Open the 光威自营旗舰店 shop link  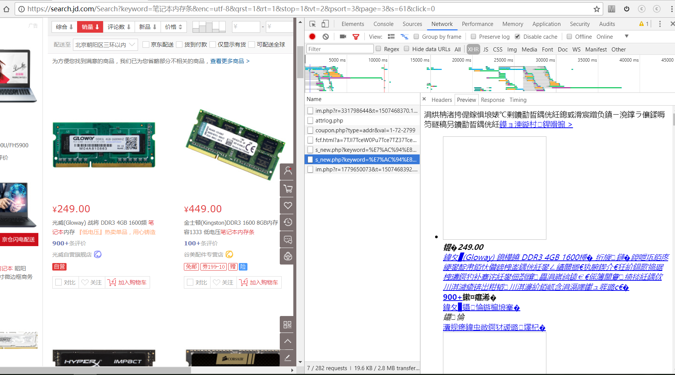click(72, 254)
